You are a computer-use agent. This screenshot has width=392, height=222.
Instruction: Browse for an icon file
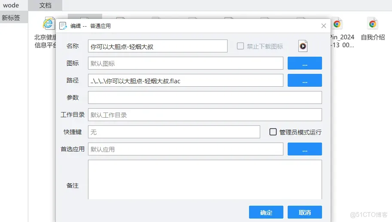tap(305, 63)
